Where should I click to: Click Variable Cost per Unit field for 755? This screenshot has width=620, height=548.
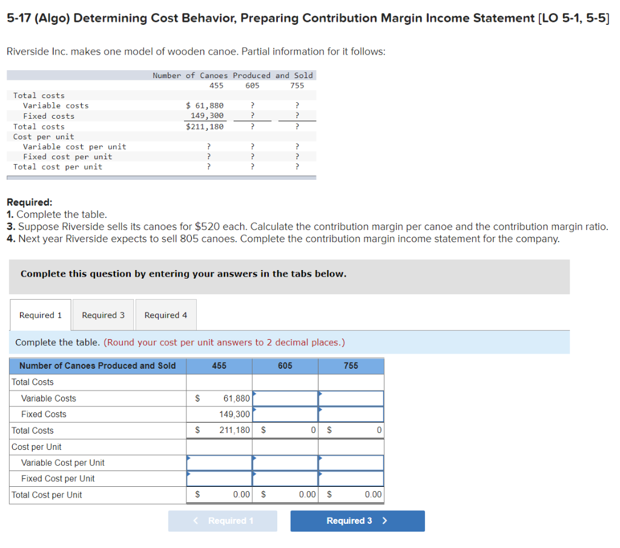(351, 462)
